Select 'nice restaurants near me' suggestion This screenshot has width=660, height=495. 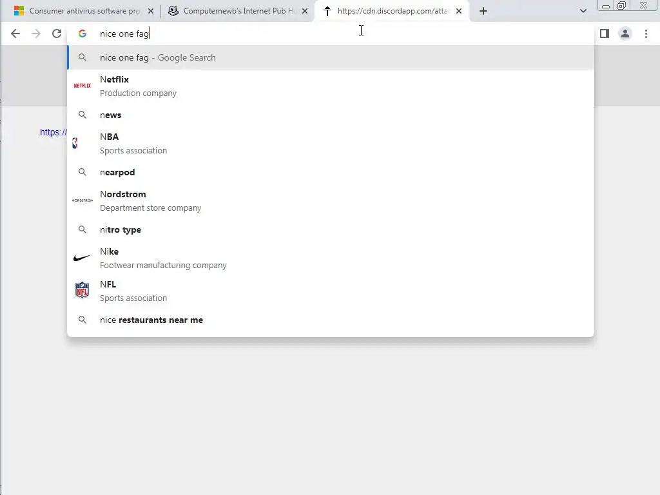tap(331, 320)
